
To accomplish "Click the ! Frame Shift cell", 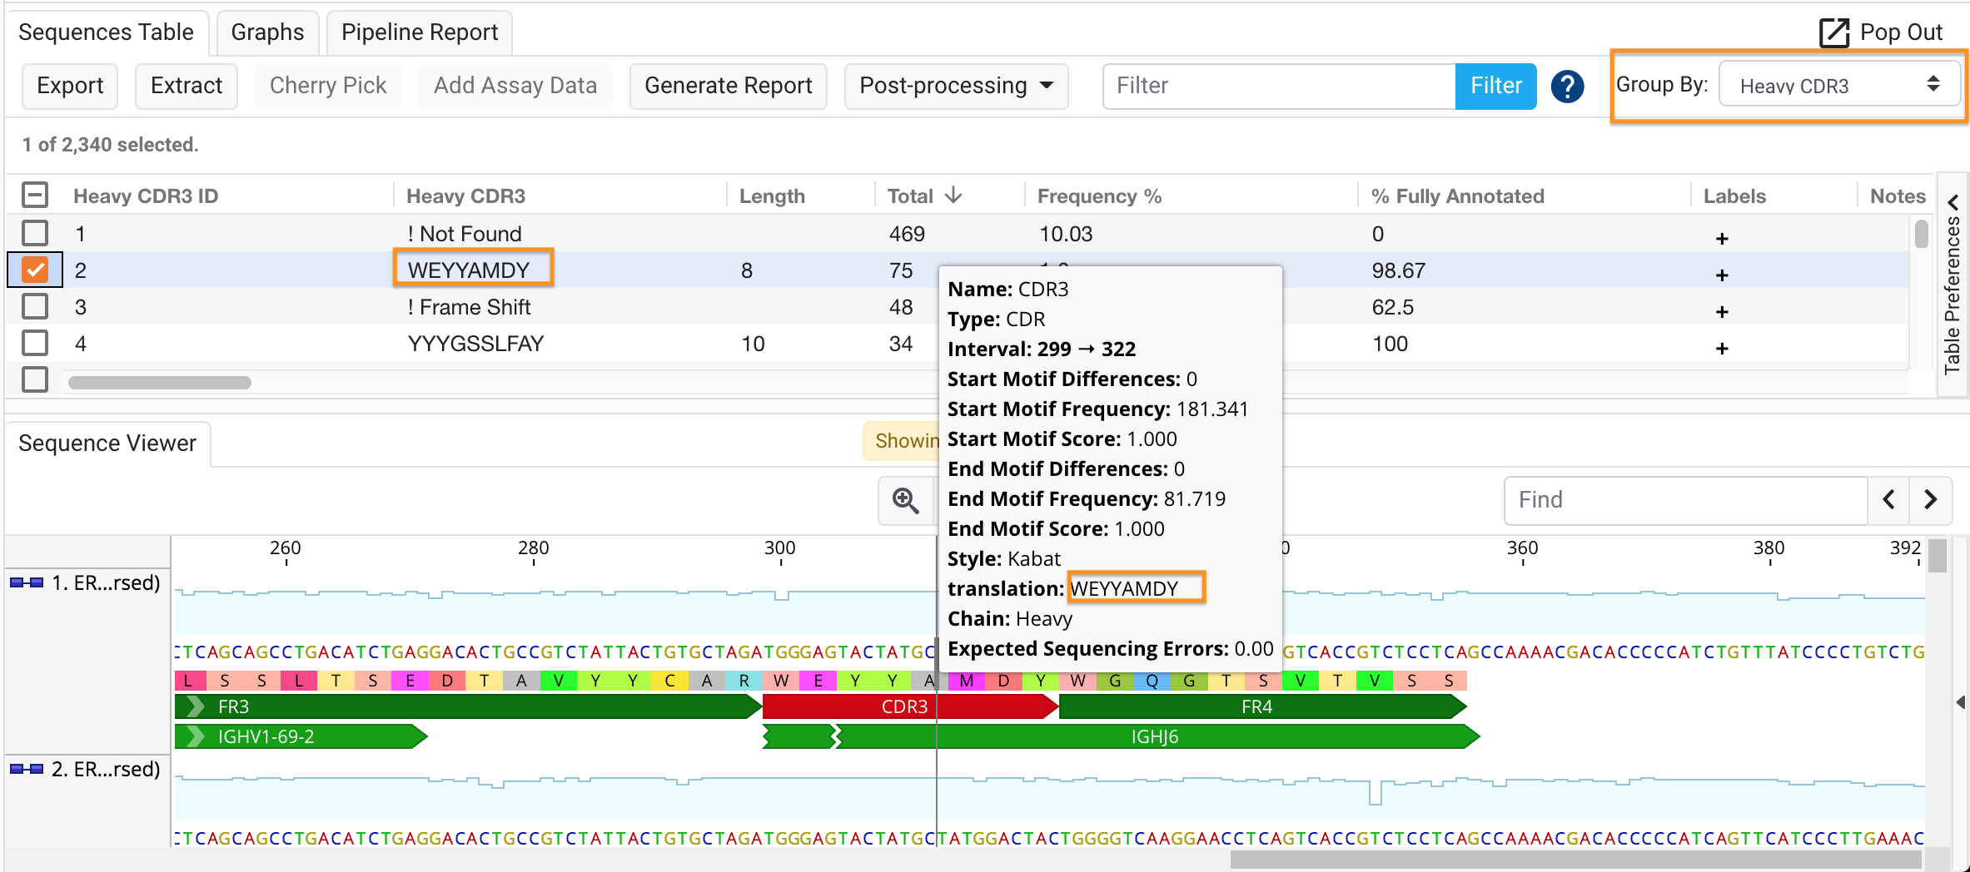I will click(x=469, y=307).
